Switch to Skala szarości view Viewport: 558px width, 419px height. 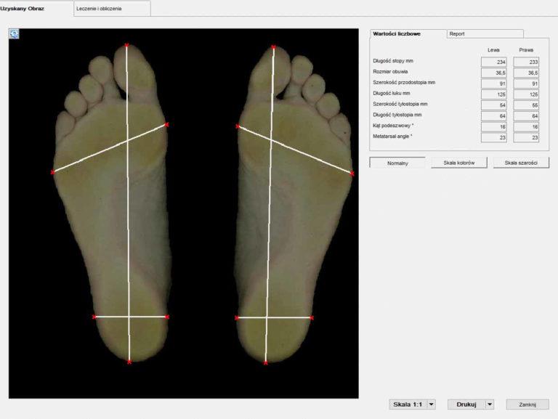point(521,163)
